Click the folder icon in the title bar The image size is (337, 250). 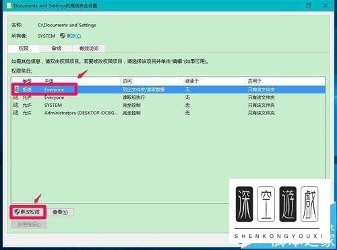9,5
